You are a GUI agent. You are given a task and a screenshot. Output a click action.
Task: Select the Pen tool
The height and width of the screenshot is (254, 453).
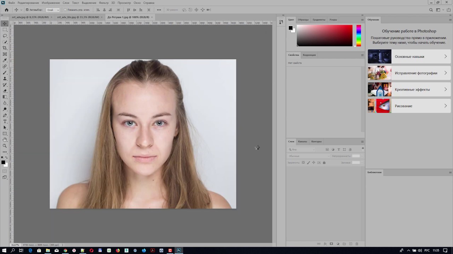5,115
